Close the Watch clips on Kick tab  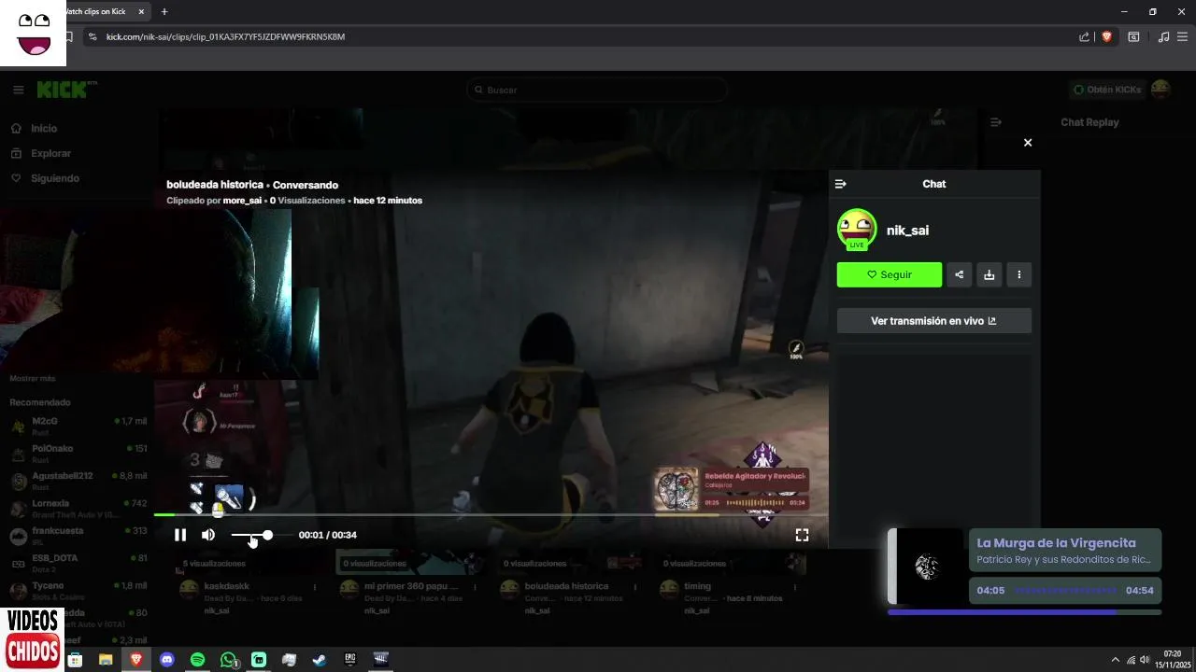point(141,11)
